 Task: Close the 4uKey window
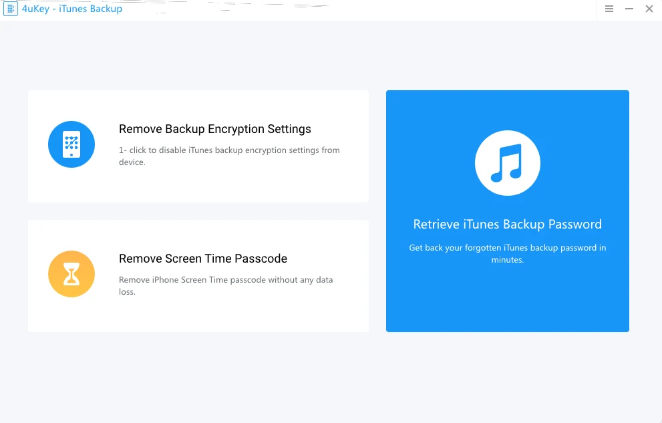click(649, 9)
